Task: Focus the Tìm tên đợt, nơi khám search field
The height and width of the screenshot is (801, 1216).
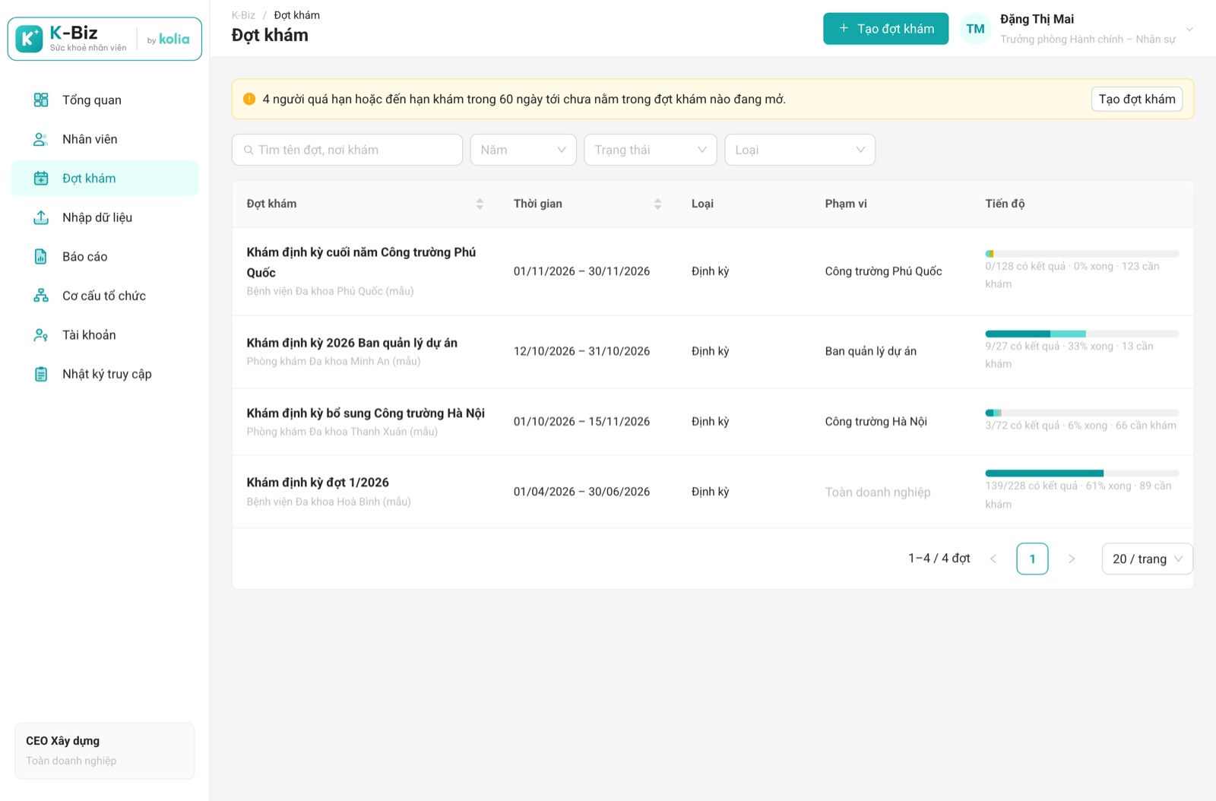Action: pyautogui.click(x=347, y=150)
